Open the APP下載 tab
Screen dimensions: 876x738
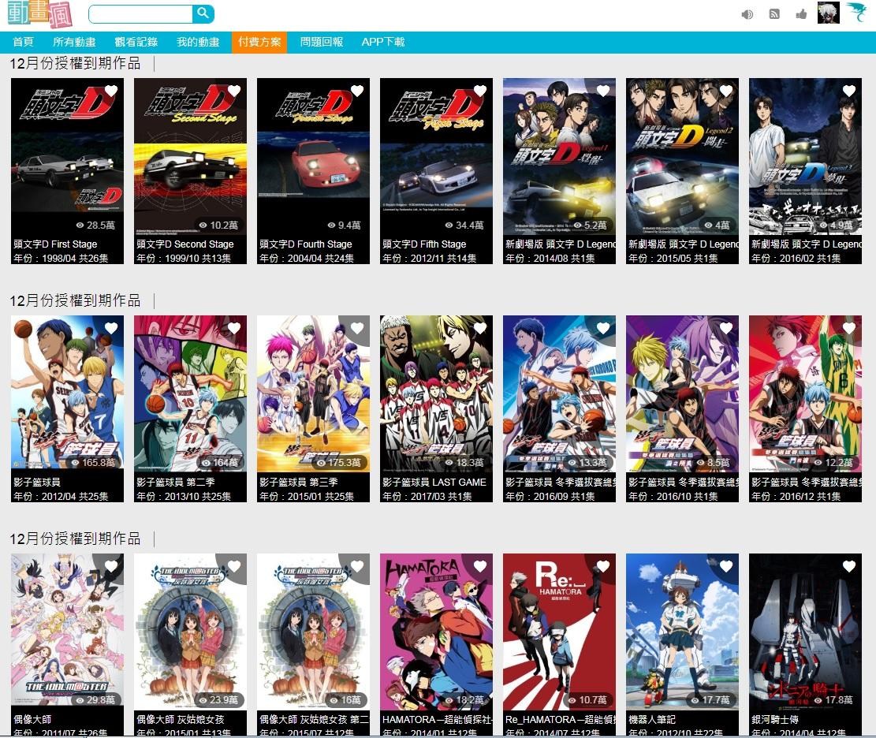click(x=382, y=42)
